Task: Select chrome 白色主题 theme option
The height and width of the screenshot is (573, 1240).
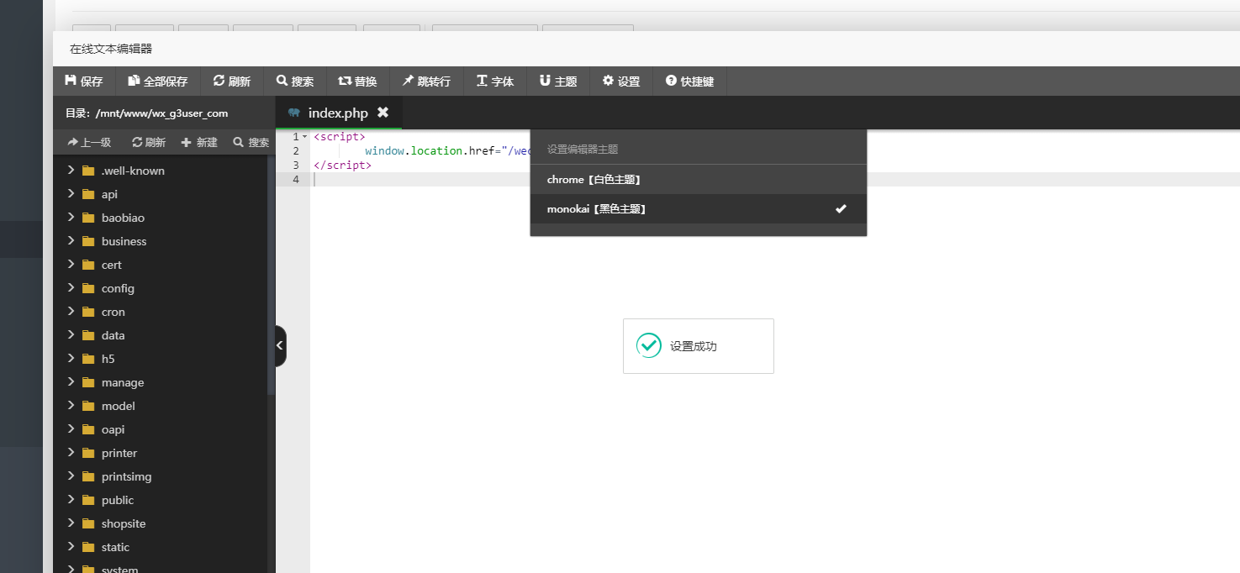Action: [698, 180]
